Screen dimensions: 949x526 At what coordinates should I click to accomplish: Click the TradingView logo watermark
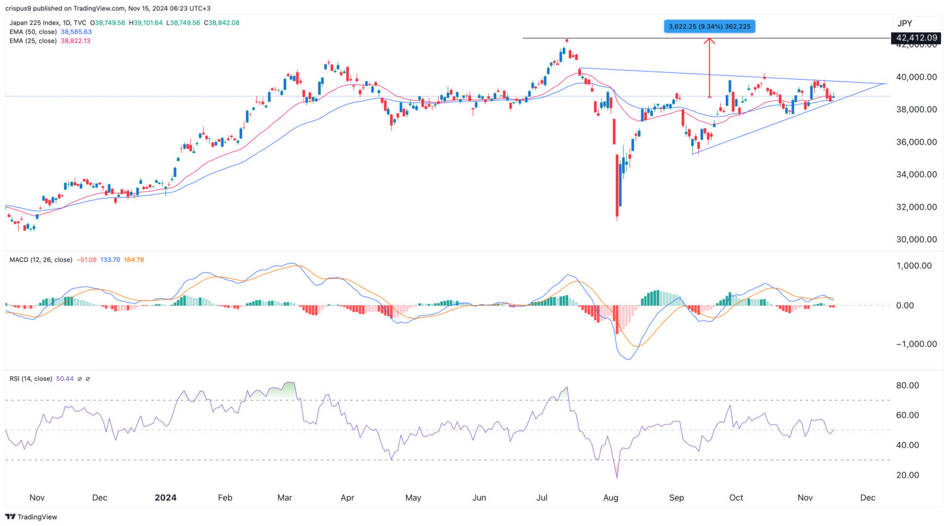(x=32, y=517)
